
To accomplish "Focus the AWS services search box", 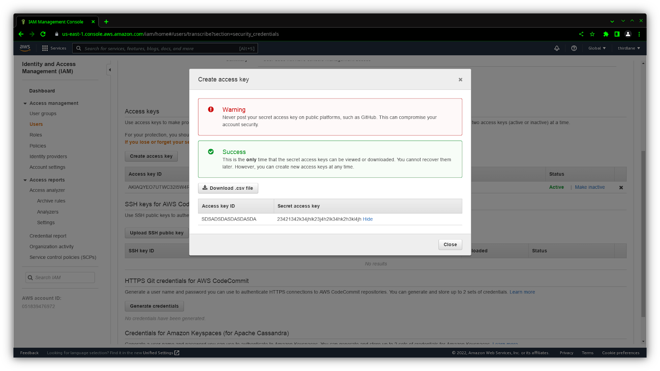I will coord(165,48).
